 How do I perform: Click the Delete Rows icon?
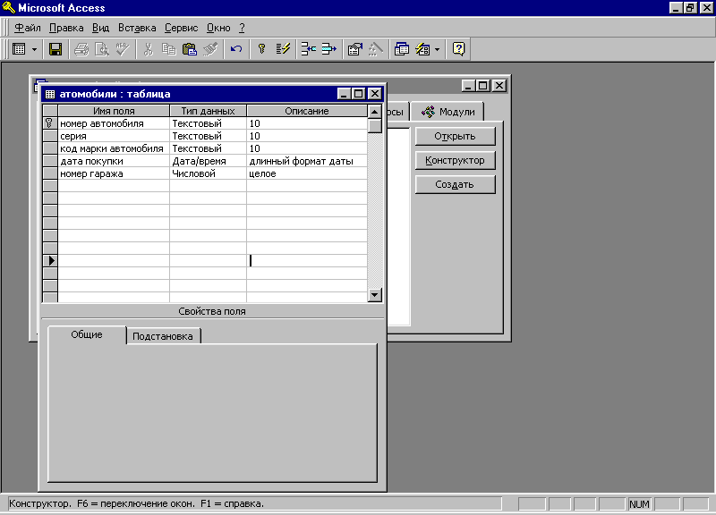328,49
